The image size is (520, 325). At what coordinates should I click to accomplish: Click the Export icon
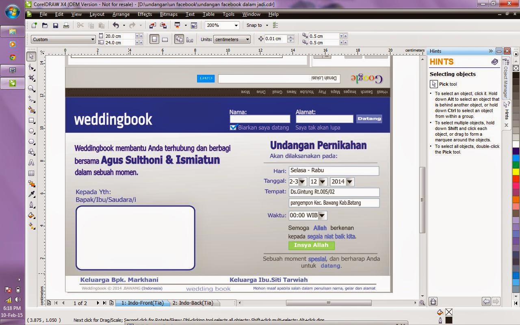[163, 25]
